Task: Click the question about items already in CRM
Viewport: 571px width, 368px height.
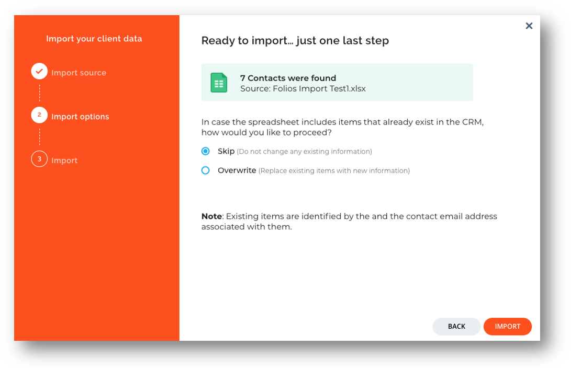Action: pos(342,127)
